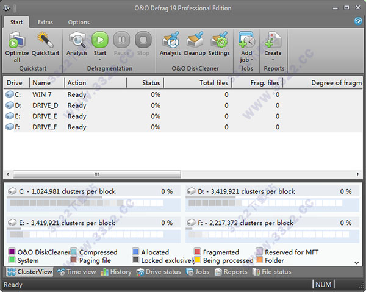366x292 pixels.
Task: Run O&O DiskCleaner Analysis icon
Action: coord(171,40)
